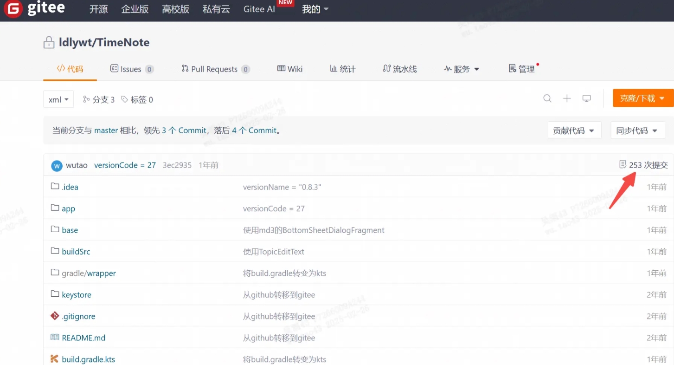Click the keystore folder icon
Screen dimensions: 674x365
click(x=55, y=294)
